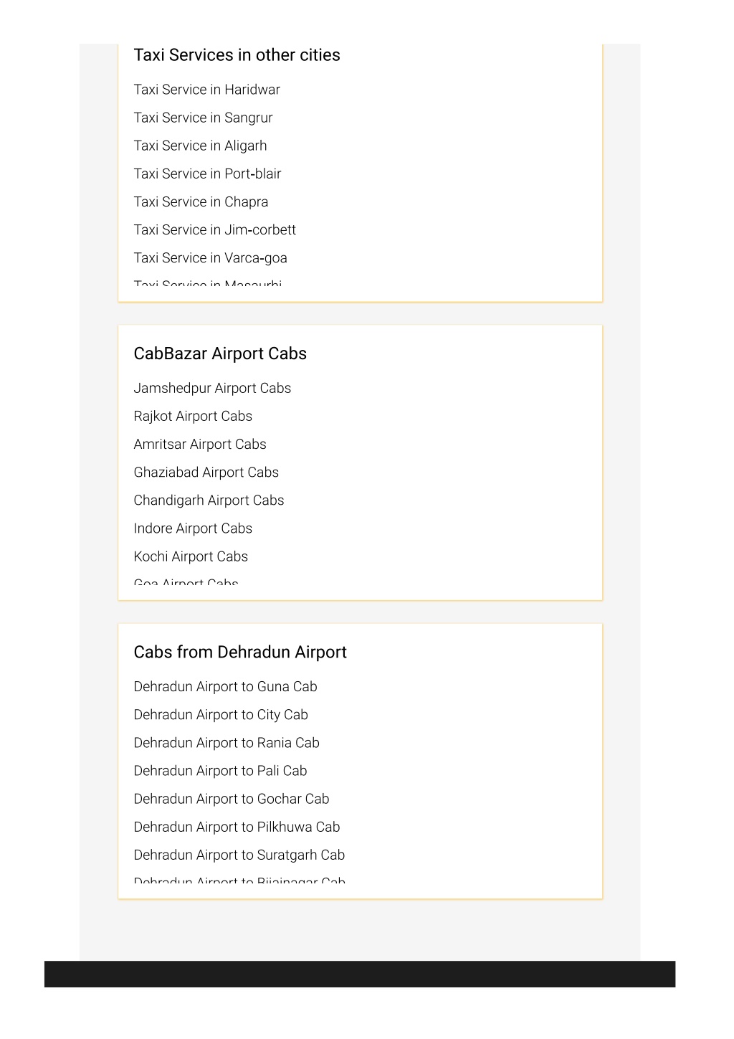Open Chandigarh Airport Cabs
Image resolution: width=734 pixels, height=1039 pixels.
point(209,500)
